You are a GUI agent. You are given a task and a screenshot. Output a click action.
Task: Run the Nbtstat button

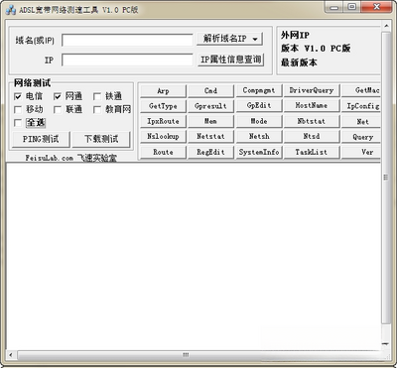click(312, 121)
